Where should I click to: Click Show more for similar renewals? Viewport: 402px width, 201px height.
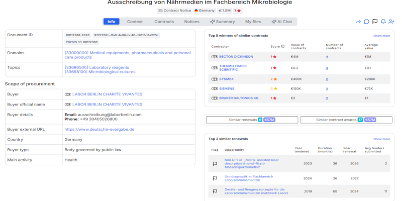pyautogui.click(x=382, y=139)
